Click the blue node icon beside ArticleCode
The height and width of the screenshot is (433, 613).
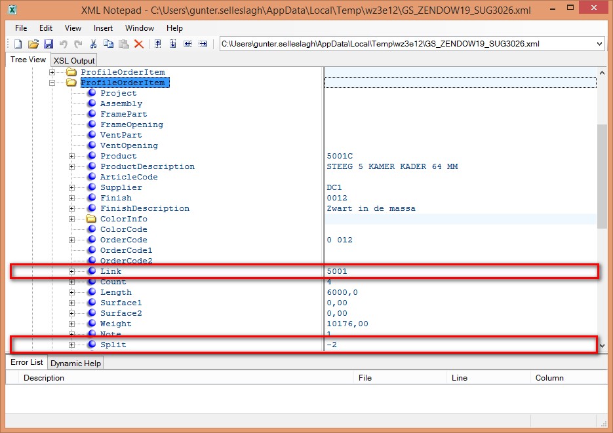pos(92,176)
